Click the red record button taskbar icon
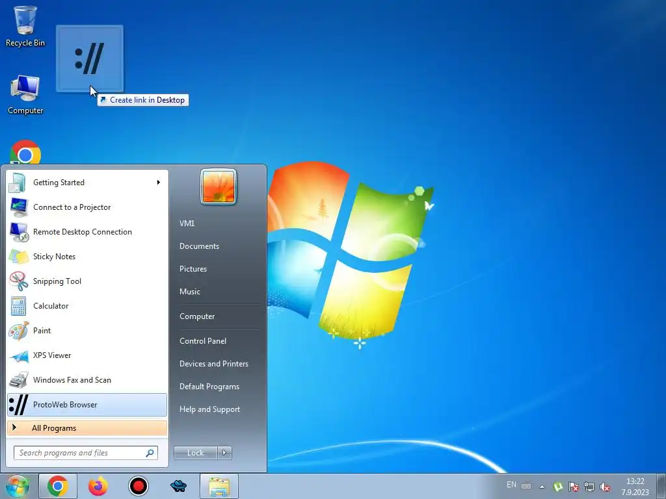The height and width of the screenshot is (499, 666). [138, 486]
